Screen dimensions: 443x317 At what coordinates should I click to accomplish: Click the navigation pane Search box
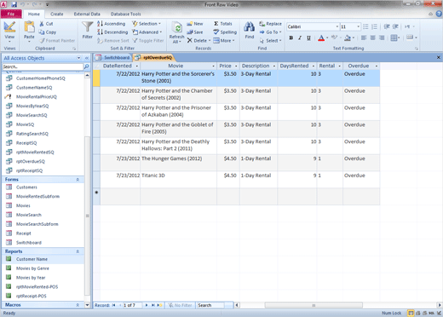pos(43,66)
